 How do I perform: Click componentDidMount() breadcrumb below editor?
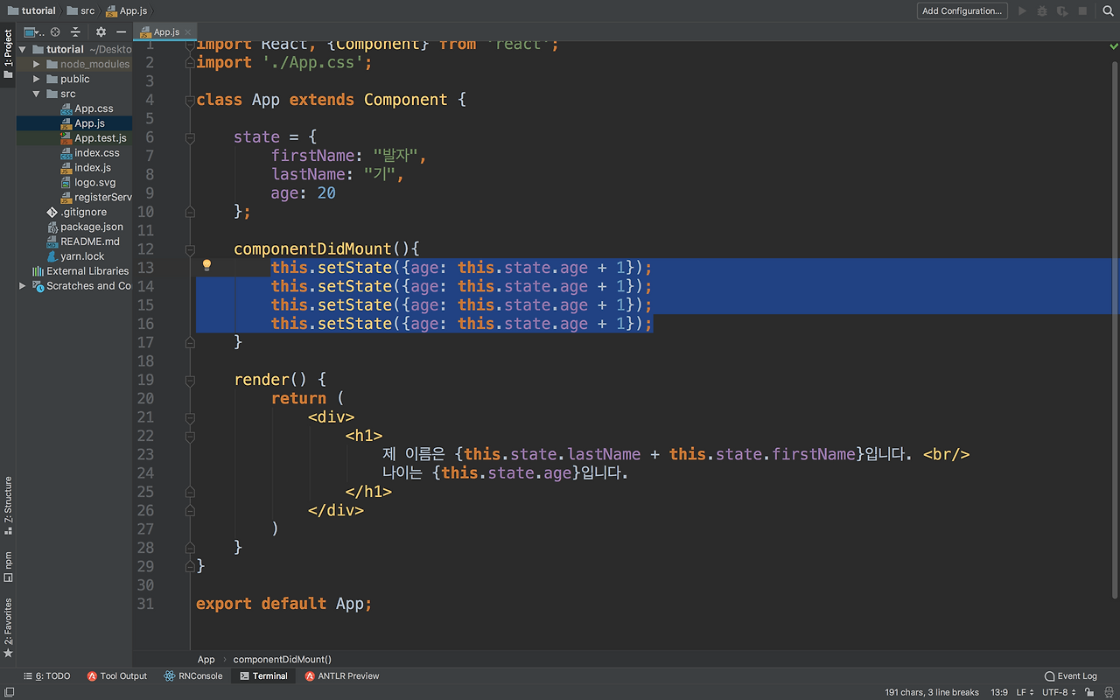click(x=282, y=659)
